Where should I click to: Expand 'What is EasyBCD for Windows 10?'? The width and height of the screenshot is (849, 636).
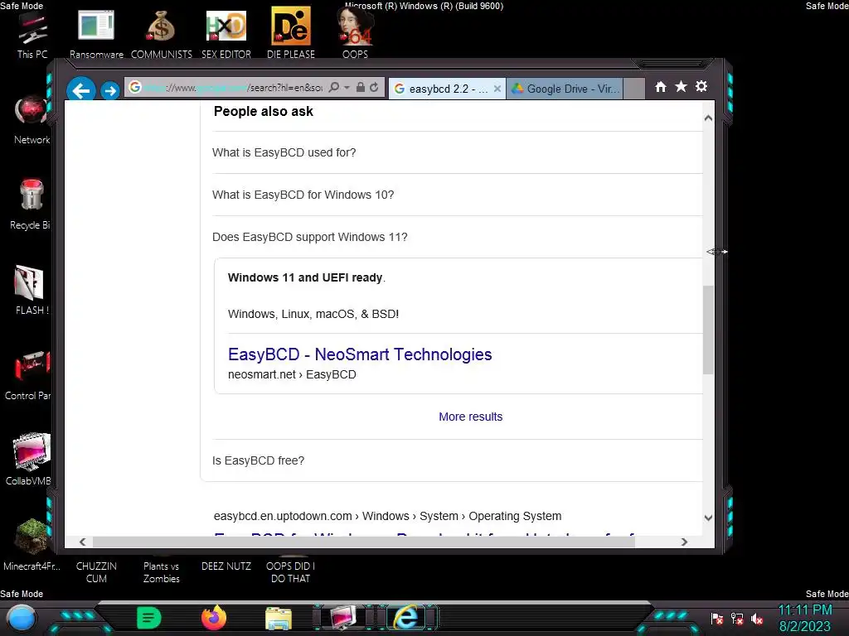pyautogui.click(x=458, y=195)
